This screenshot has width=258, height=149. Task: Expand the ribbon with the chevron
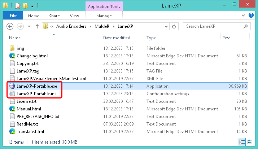click(x=243, y=15)
